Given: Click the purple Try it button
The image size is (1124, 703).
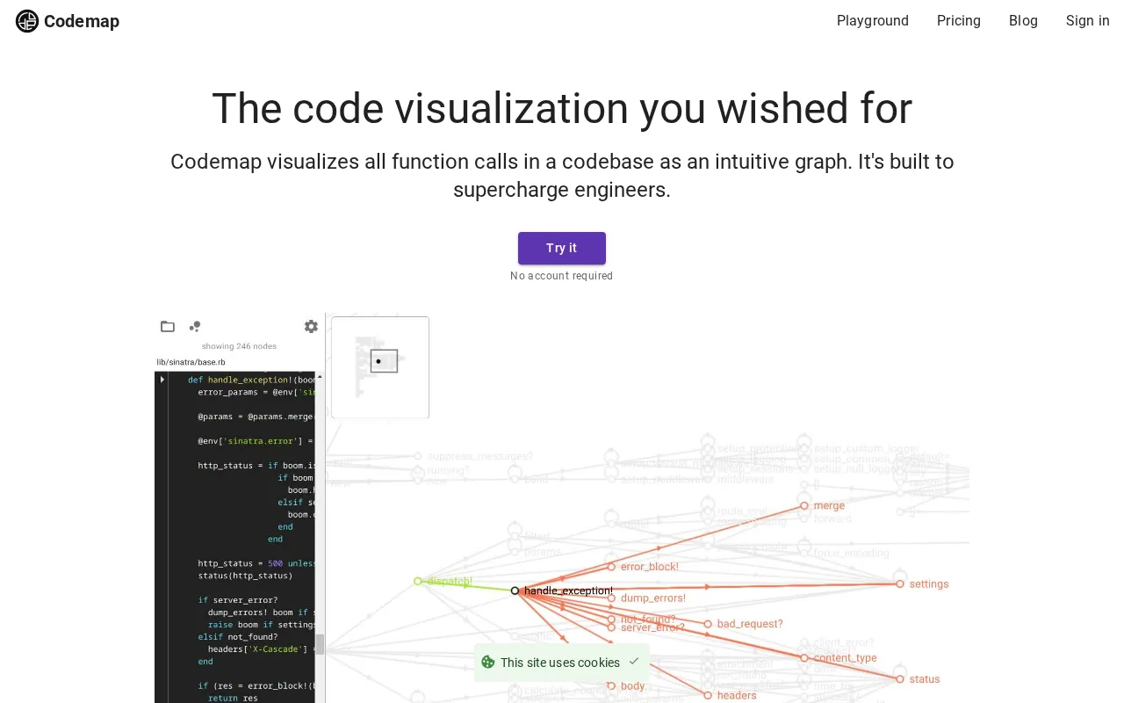Looking at the screenshot, I should (x=562, y=248).
